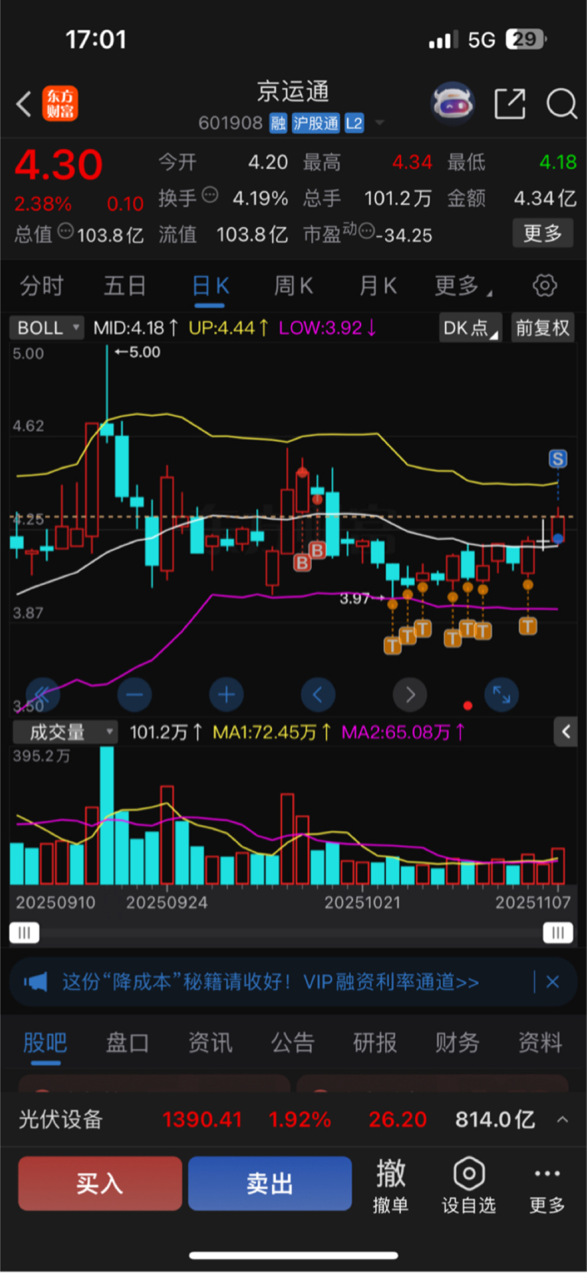The height and width of the screenshot is (1273, 587).
Task: Switch to 分时 chart tab
Action: click(x=42, y=286)
